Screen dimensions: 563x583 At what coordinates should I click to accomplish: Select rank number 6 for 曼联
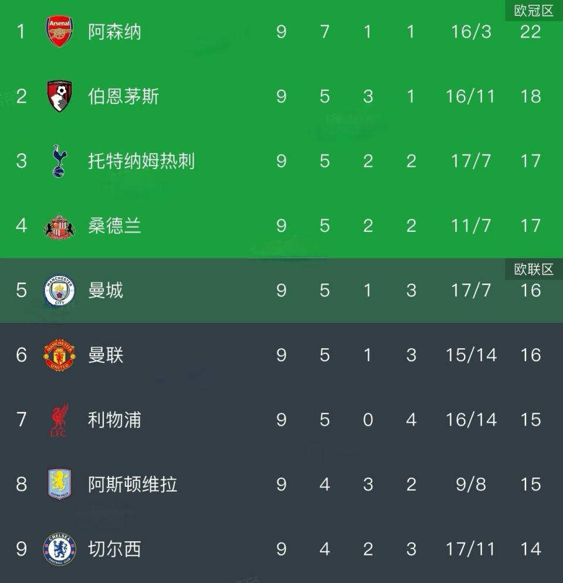[22, 355]
